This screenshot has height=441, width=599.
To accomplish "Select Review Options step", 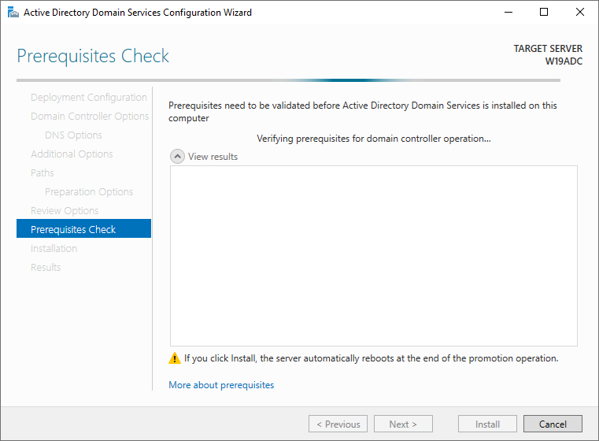I will 65,210.
